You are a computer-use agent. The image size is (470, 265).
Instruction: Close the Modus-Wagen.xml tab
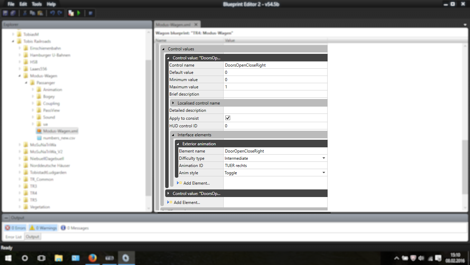click(196, 24)
